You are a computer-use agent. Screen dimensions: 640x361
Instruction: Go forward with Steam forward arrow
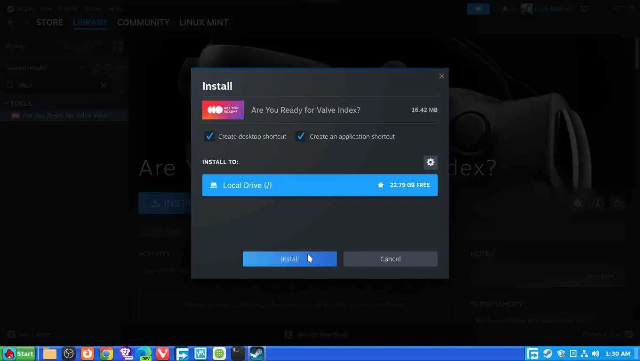[x=25, y=23]
